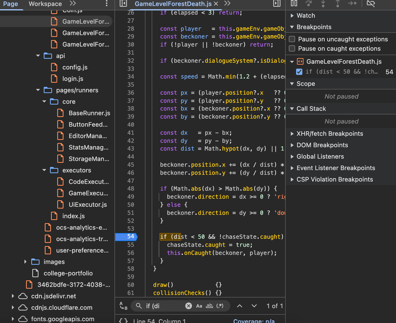
Task: Remove breakpoint marker on line 54
Action: 126,237
